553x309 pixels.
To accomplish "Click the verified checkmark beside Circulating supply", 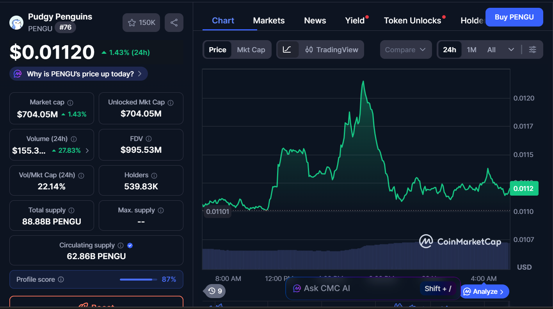I will pyautogui.click(x=130, y=245).
